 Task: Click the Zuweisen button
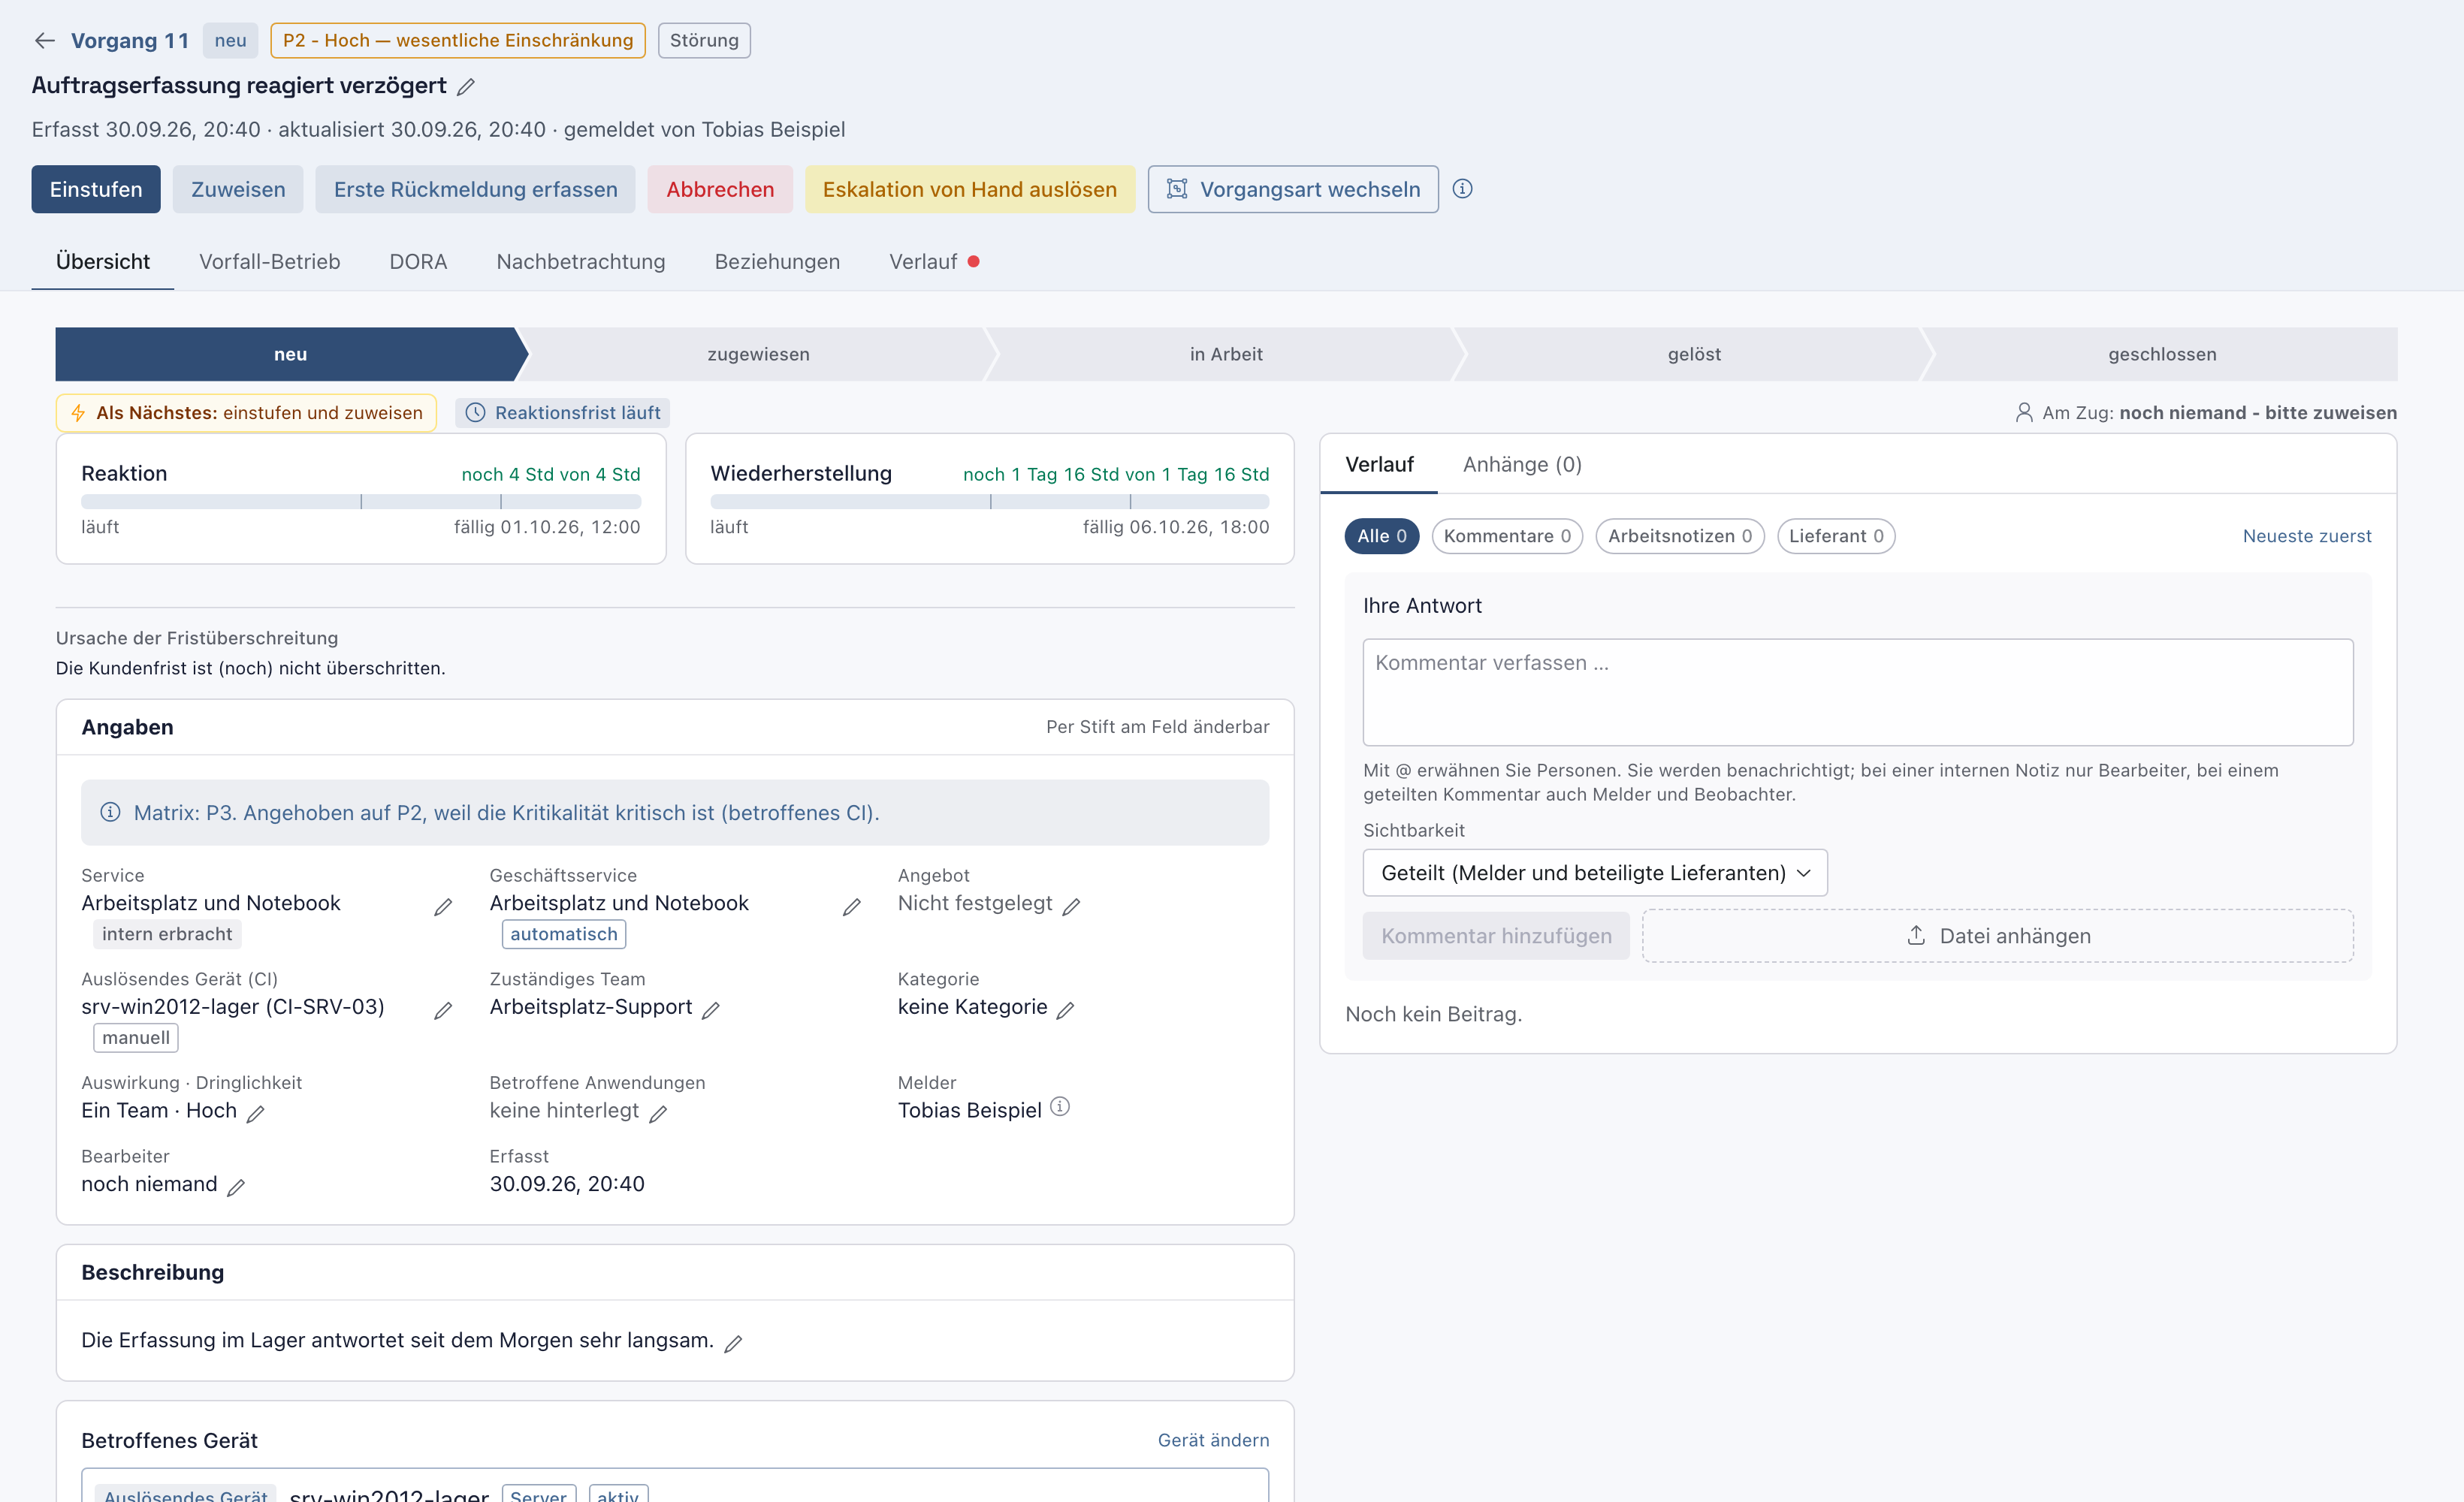coord(238,189)
